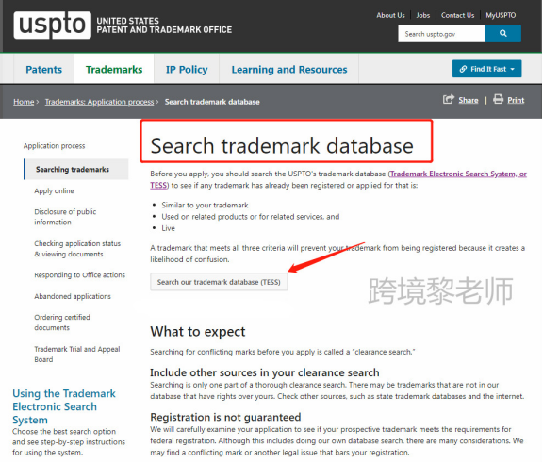
Task: Open Using the Trademark Electronic Search System
Action: pyautogui.click(x=64, y=406)
